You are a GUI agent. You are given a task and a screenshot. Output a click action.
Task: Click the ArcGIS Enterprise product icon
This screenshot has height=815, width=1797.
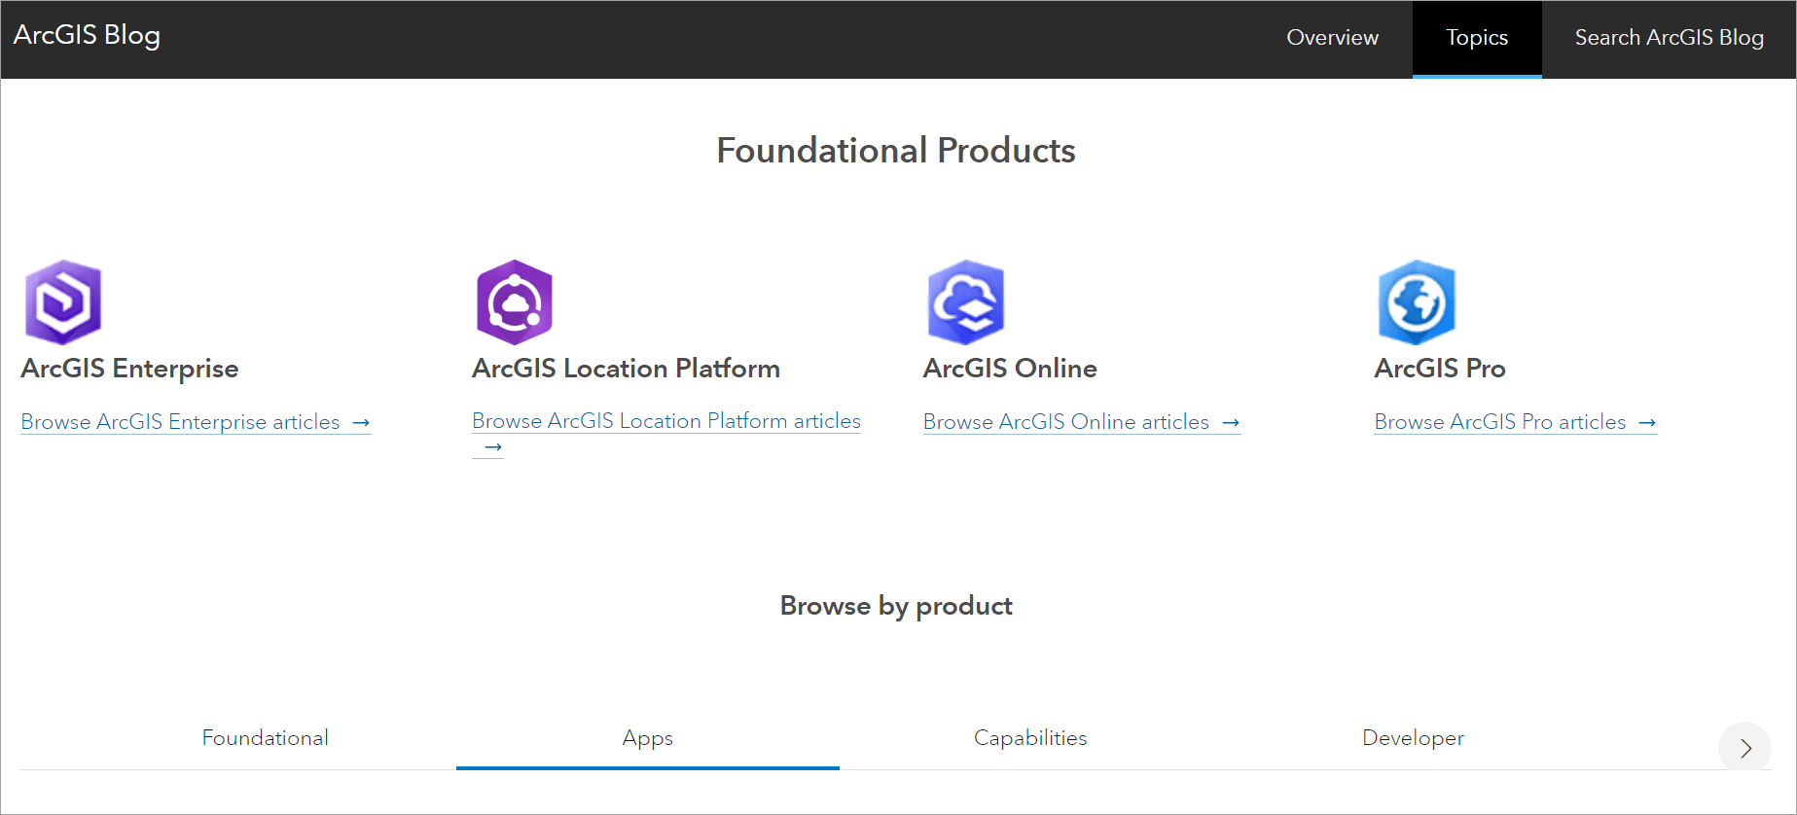tap(63, 302)
